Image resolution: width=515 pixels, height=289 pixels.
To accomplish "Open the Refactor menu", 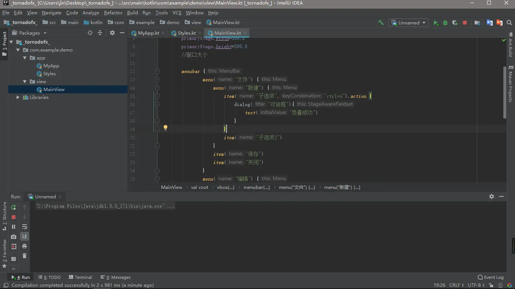I will click(113, 12).
